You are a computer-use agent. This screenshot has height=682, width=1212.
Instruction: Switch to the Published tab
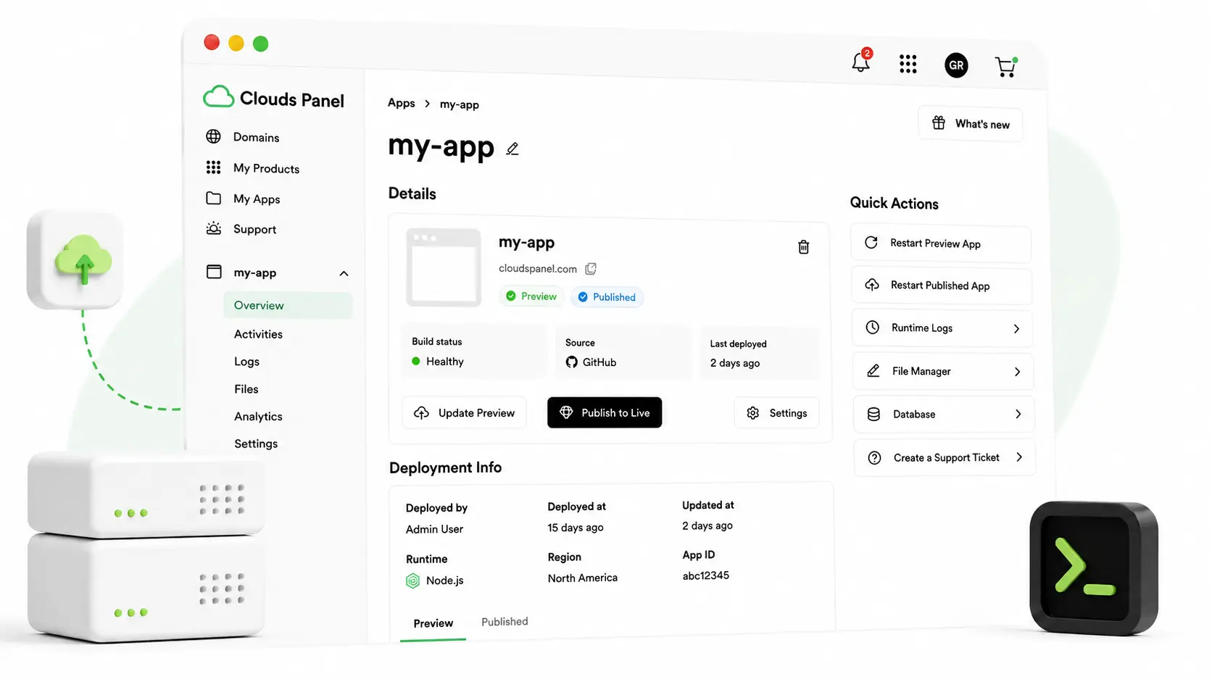[x=505, y=622]
